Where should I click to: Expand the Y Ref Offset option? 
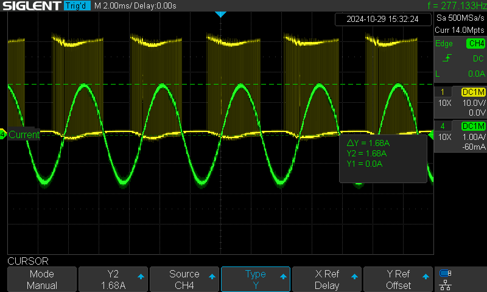[x=398, y=279]
